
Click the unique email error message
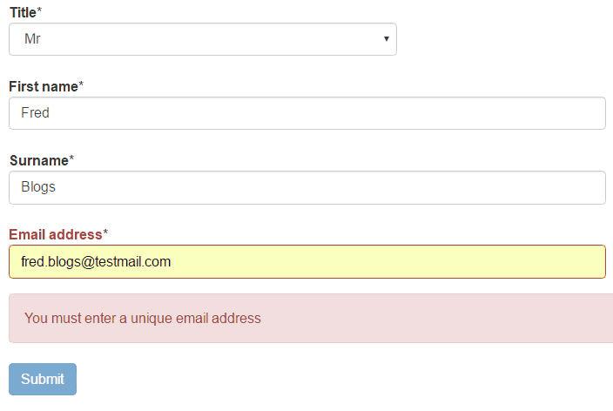[143, 318]
